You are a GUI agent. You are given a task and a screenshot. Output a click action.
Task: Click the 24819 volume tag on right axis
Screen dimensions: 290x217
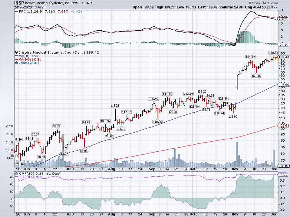coord(284,166)
